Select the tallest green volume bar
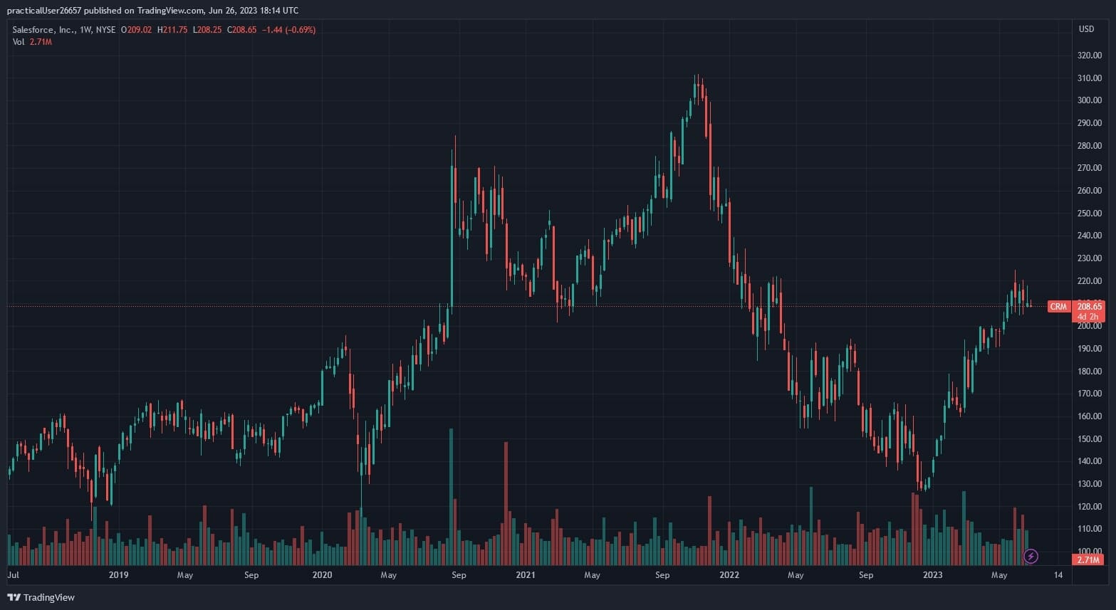The width and height of the screenshot is (1116, 610). tap(451, 497)
